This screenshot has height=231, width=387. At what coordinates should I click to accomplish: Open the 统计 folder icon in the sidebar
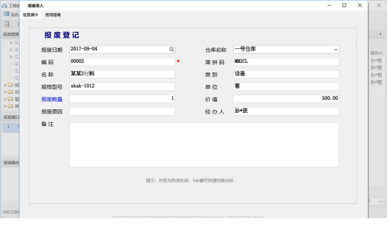(x=11, y=85)
